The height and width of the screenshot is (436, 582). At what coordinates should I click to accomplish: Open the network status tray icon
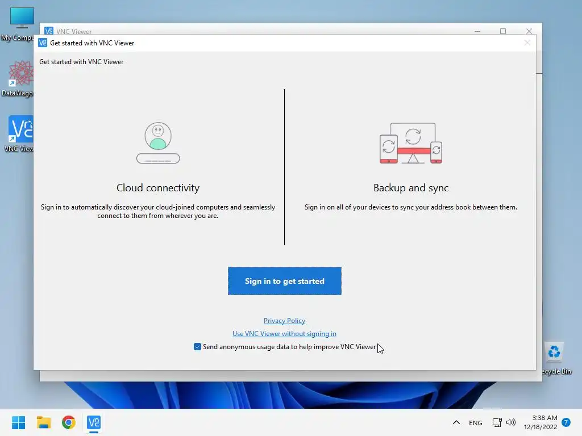tap(497, 422)
